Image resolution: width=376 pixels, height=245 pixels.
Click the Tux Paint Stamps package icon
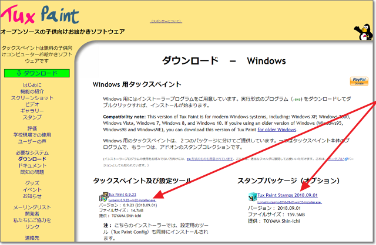point(252,196)
